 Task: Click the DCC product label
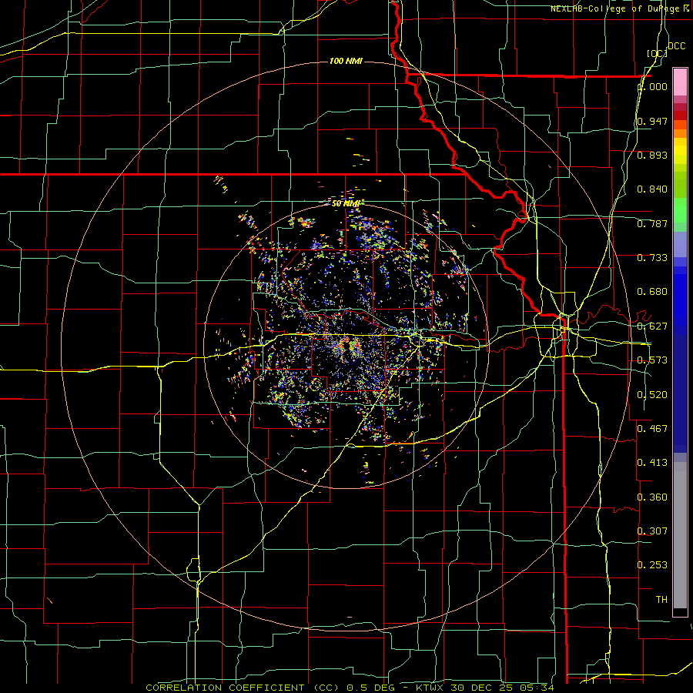tap(676, 46)
